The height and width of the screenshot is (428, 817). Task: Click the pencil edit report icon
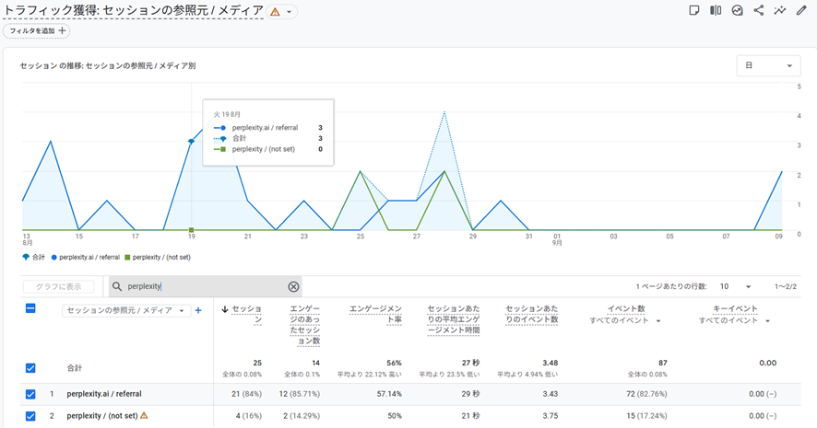(x=801, y=11)
